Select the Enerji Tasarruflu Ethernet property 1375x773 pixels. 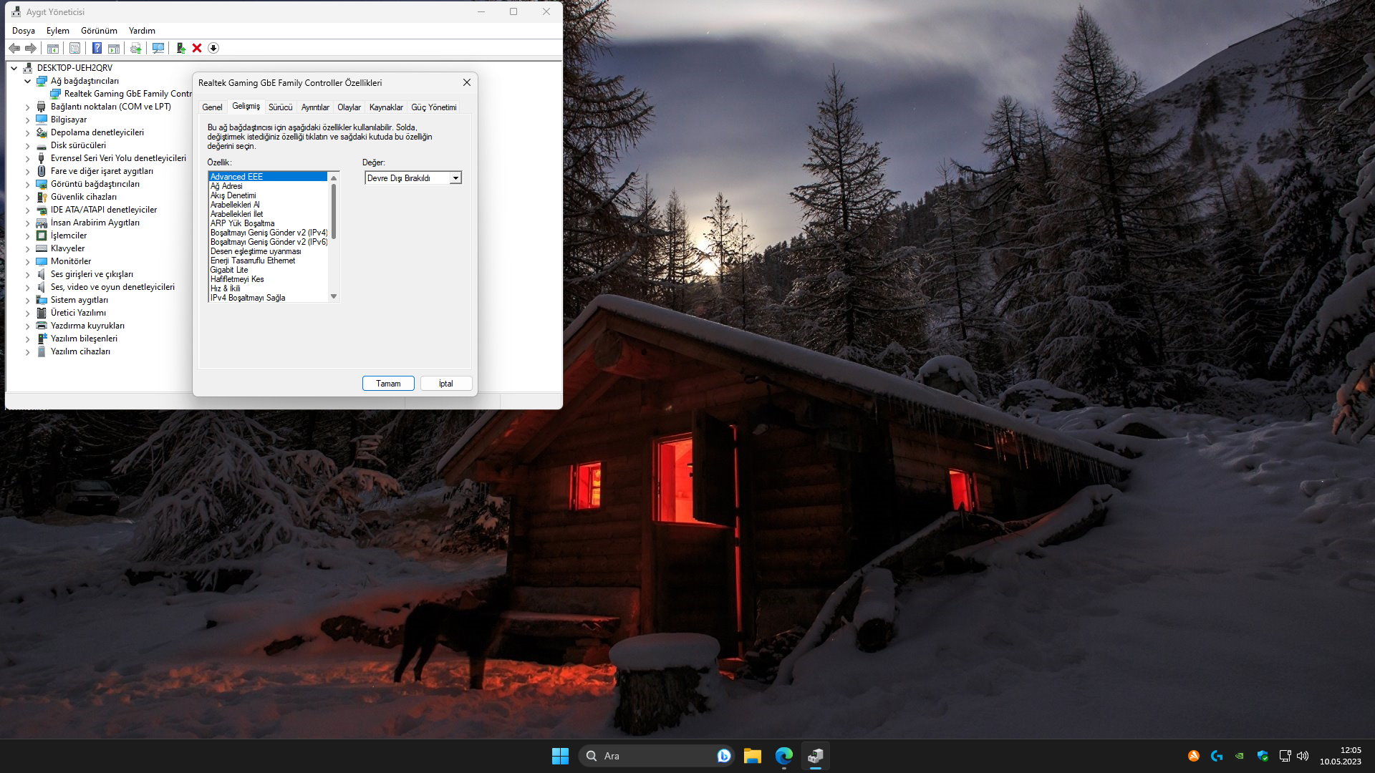point(253,261)
